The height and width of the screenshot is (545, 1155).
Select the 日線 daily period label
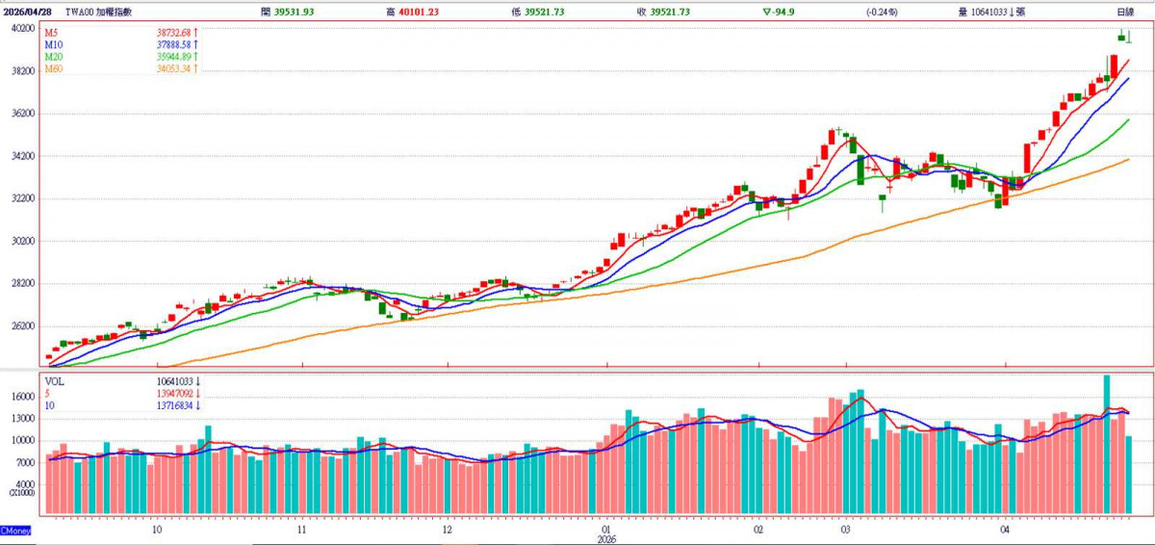[x=1125, y=12]
